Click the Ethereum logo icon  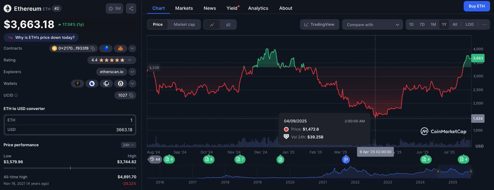tap(7, 8)
